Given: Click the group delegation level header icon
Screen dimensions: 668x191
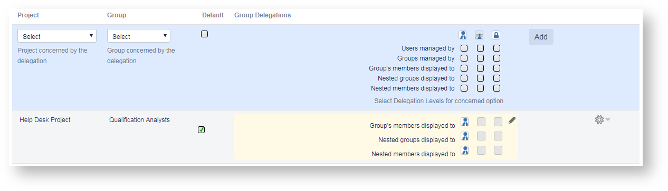Looking at the screenshot, I should click(x=480, y=35).
